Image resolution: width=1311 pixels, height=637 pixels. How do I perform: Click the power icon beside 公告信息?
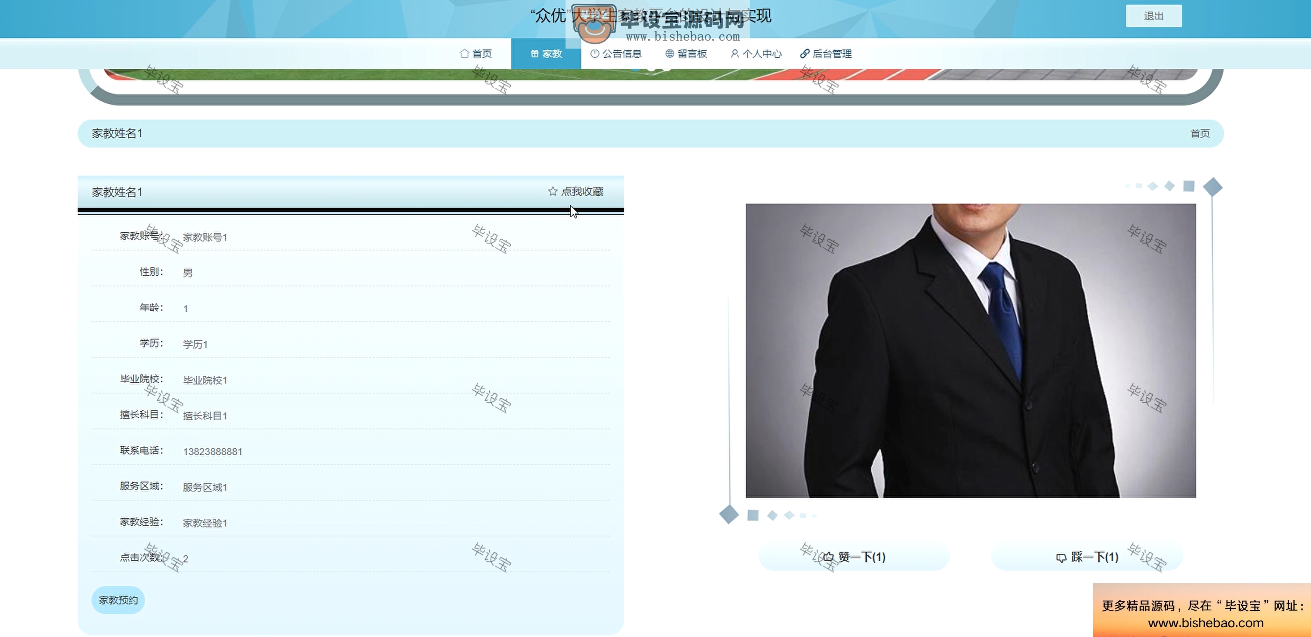click(595, 53)
